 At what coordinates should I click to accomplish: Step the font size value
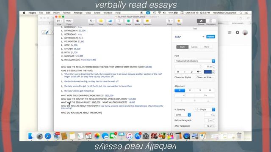(x=214, y=67)
